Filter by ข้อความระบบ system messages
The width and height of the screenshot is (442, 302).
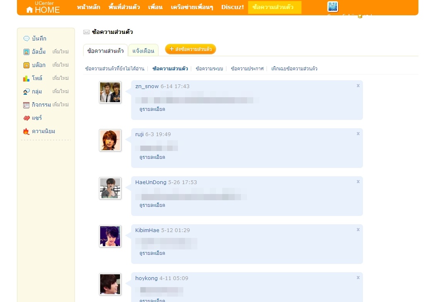tap(209, 68)
